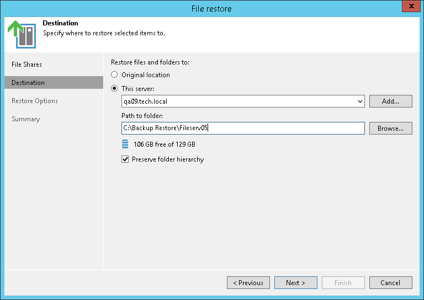Expand the qa09.tech.local server dropdown

tap(360, 101)
